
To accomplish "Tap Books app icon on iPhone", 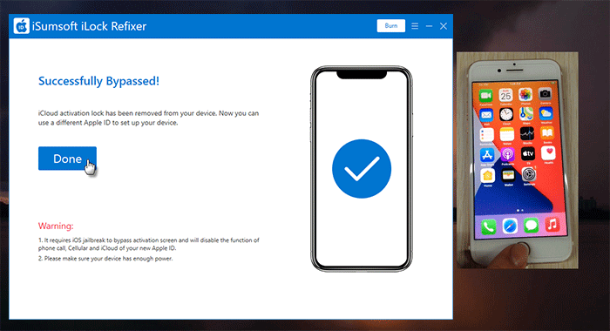I will 547,133.
